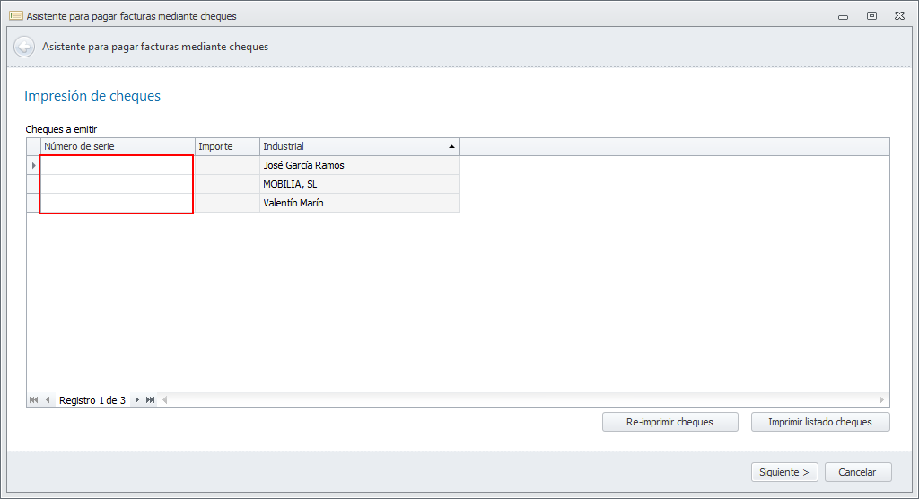This screenshot has height=499, width=919.
Task: Edit serial number cell for Valentín Marín
Action: pyautogui.click(x=118, y=203)
